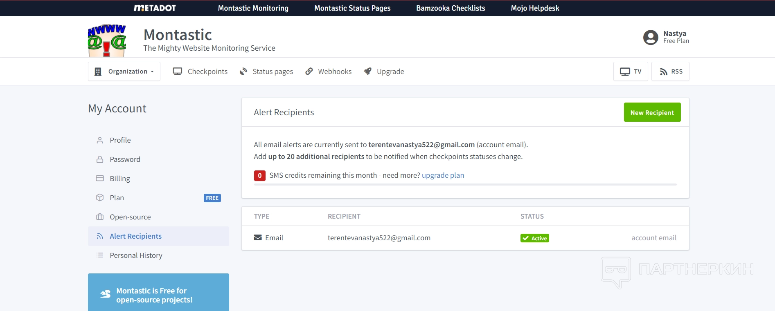Image resolution: width=775 pixels, height=311 pixels.
Task: Click the Profile person icon in sidebar
Action: pos(100,140)
